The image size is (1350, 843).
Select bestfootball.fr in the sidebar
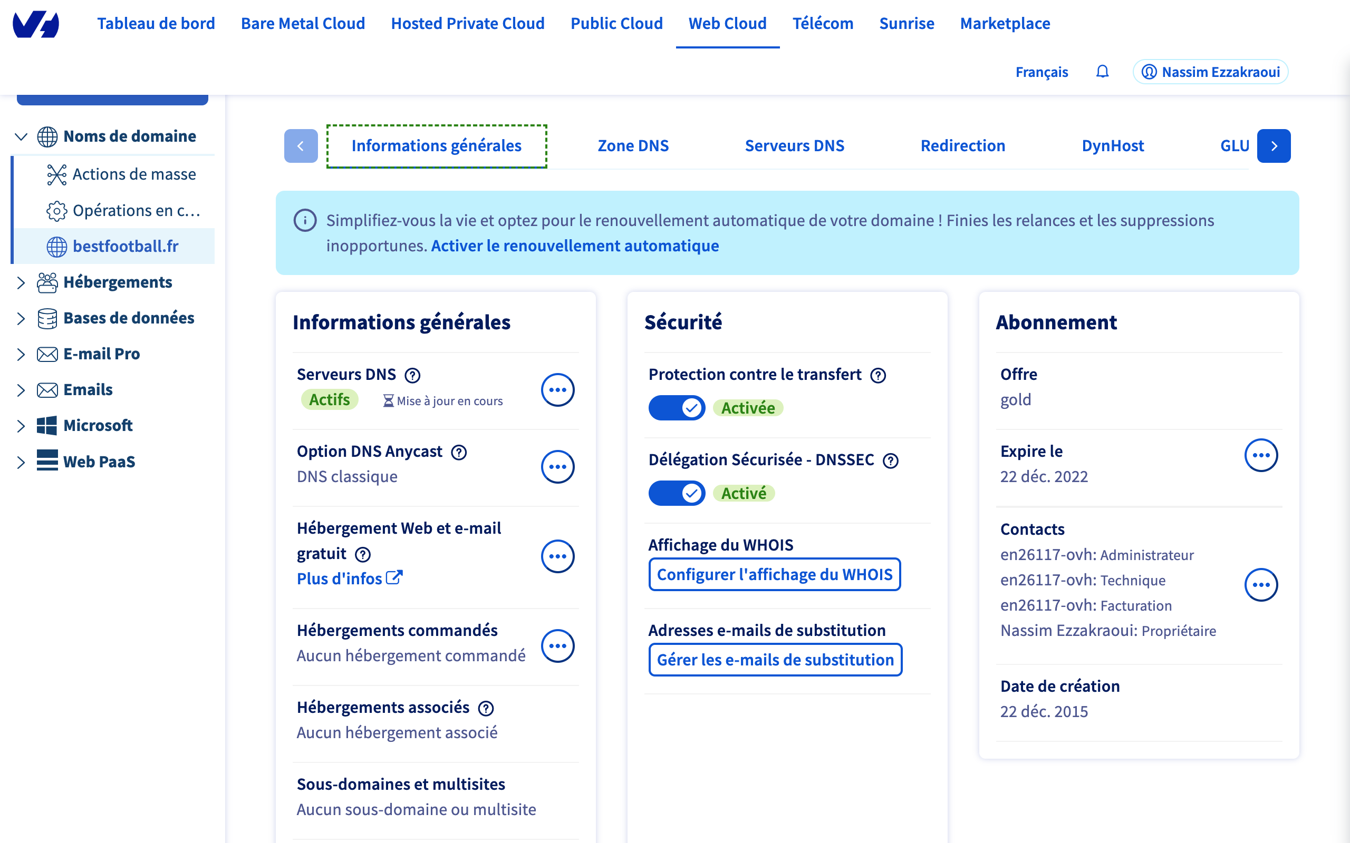point(125,246)
